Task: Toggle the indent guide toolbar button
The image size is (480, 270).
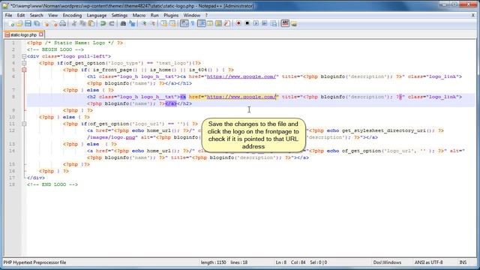Action: 202,23
